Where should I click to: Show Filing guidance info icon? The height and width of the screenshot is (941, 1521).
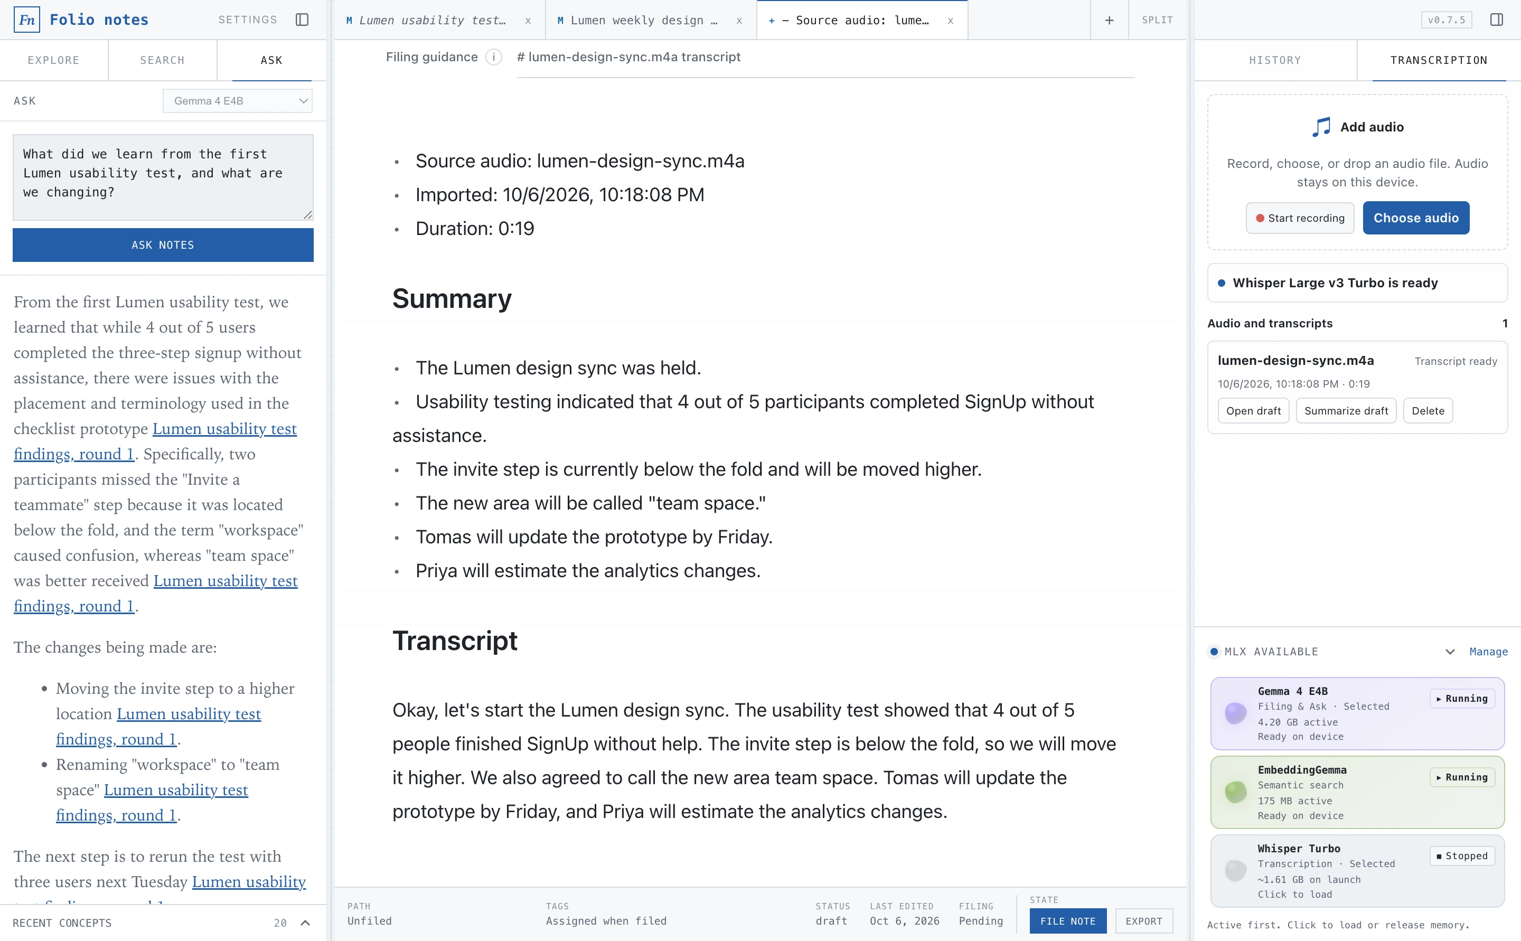pos(493,57)
